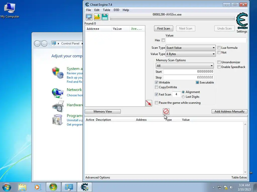Open the Help menu
This screenshot has width=257, height=192.
click(x=126, y=10)
